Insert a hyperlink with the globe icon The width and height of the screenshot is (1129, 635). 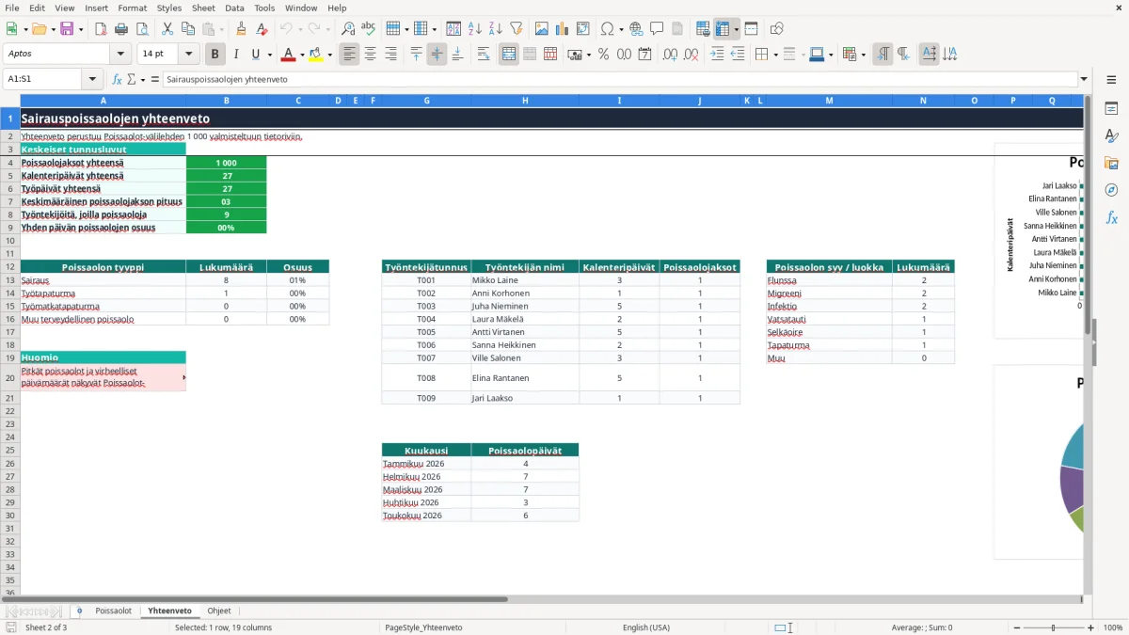[636, 29]
